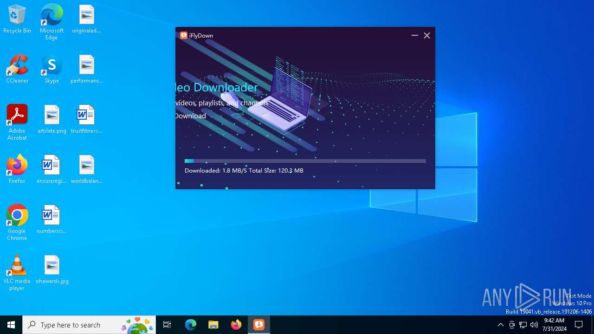This screenshot has height=334, width=594.
Task: Click the iFlyDown download progress bar
Action: click(305, 161)
